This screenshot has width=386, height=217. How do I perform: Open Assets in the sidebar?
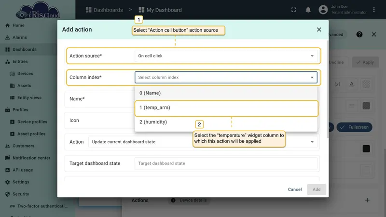pos(24,86)
